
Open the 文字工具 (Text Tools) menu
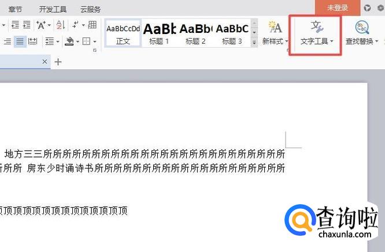point(317,35)
